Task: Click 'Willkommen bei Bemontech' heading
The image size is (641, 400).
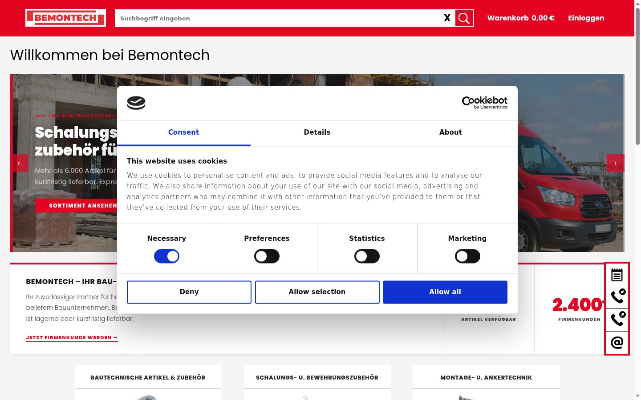Action: tap(110, 55)
